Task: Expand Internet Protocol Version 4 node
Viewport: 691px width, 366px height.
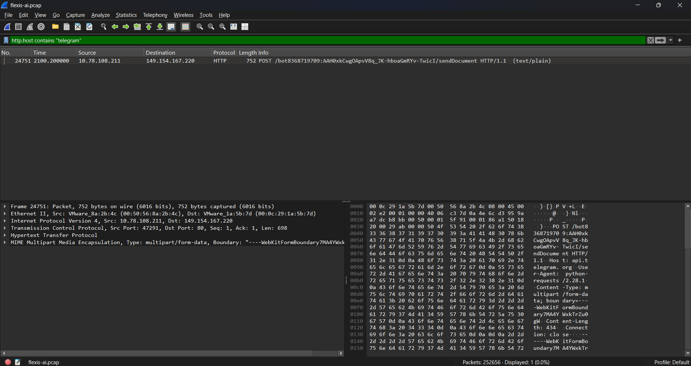Action: point(5,221)
